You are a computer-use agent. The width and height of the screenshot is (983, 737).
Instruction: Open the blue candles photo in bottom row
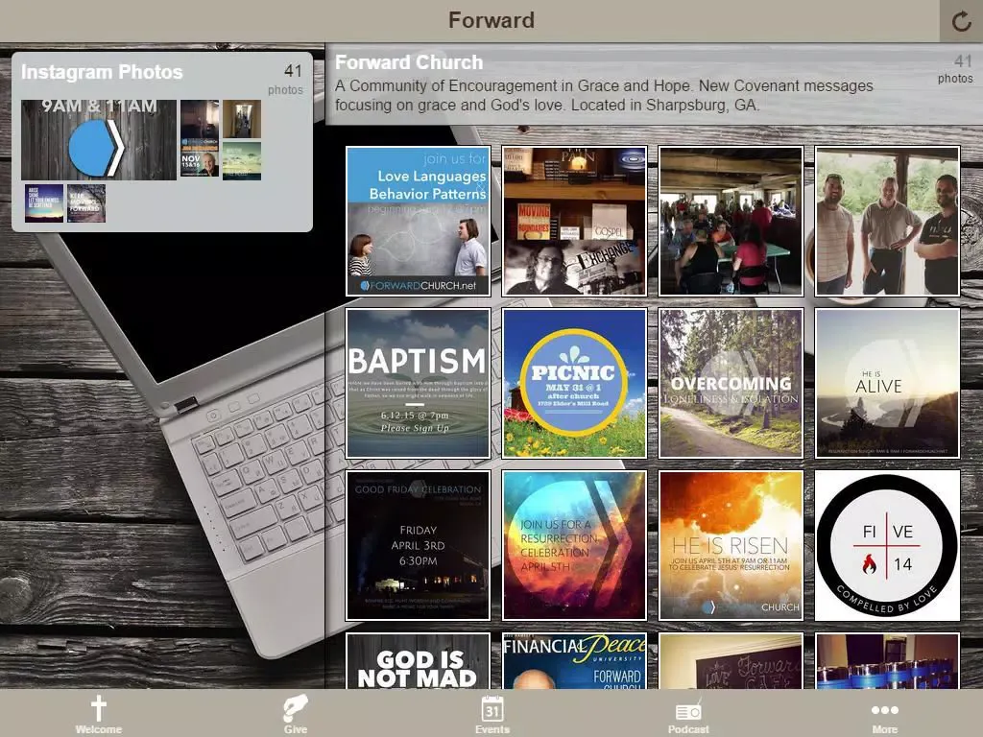point(887,660)
